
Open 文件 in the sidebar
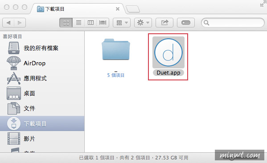tap(42, 108)
